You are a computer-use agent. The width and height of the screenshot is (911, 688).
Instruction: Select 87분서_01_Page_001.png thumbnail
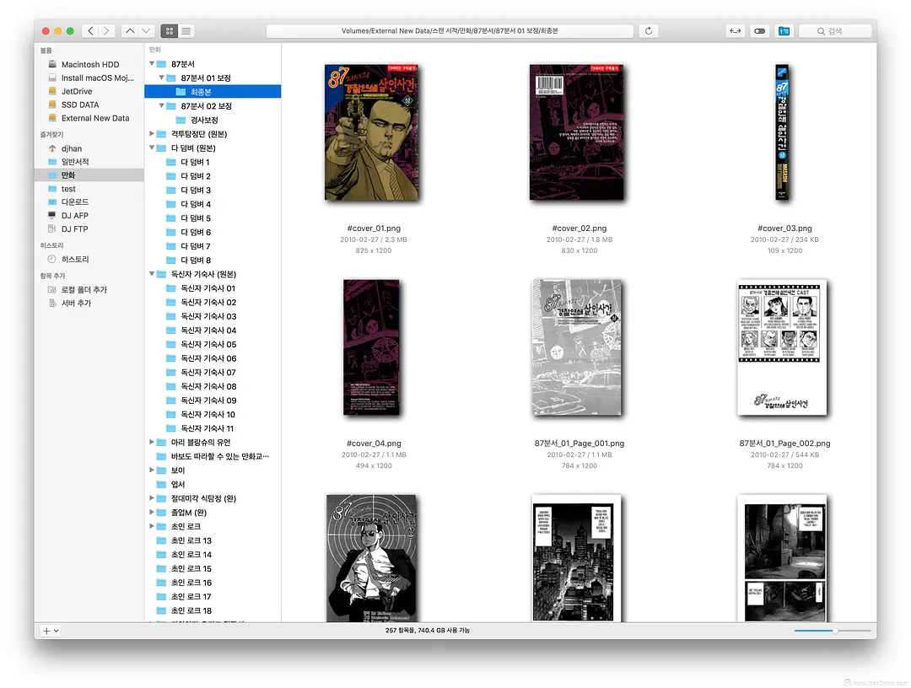click(576, 347)
